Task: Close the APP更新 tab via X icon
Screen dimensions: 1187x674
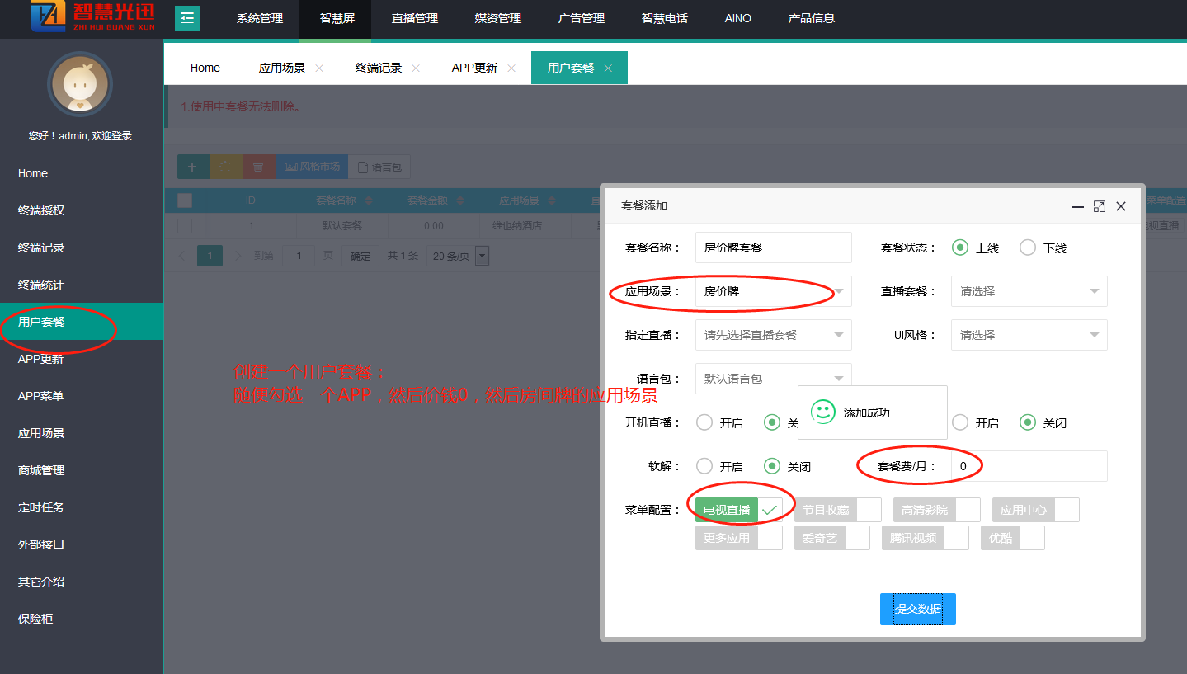Action: point(511,68)
